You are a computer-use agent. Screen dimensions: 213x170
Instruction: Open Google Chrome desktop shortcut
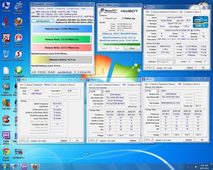coord(6,154)
